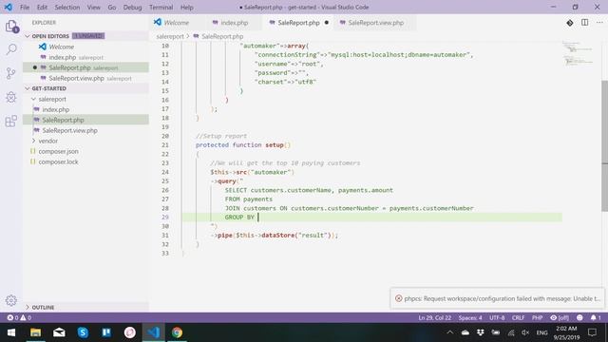The height and width of the screenshot is (342, 608).
Task: Click salereport breadcrumb segment
Action: tap(170, 36)
